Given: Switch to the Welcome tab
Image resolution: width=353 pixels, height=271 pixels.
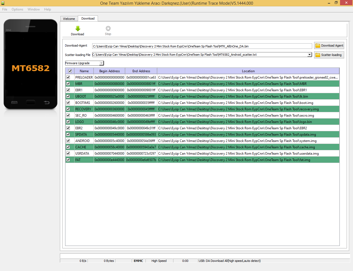Looking at the screenshot, I should (x=69, y=19).
